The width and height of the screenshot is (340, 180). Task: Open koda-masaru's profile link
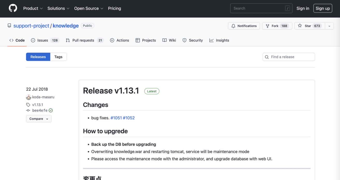coord(43,97)
